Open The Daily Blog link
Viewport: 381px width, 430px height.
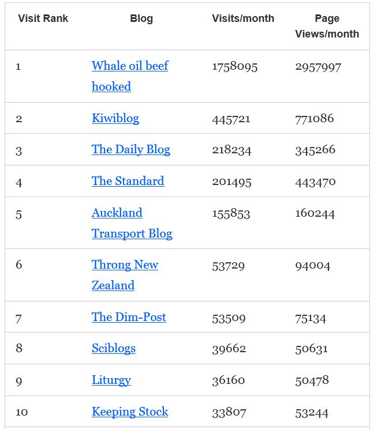pyautogui.click(x=130, y=150)
